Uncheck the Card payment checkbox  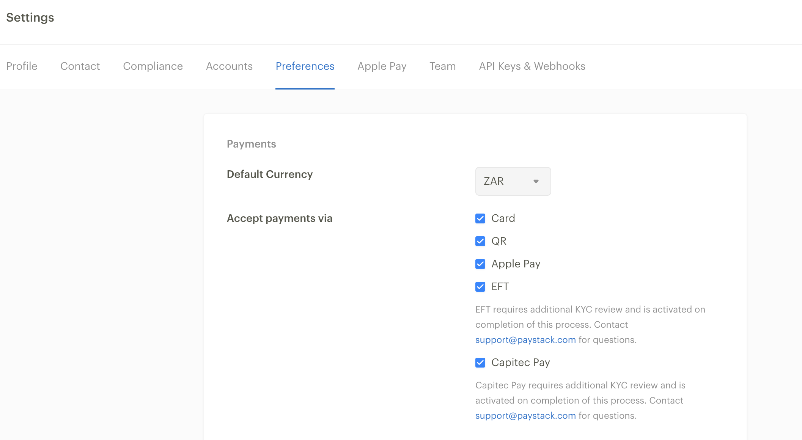pyautogui.click(x=480, y=218)
